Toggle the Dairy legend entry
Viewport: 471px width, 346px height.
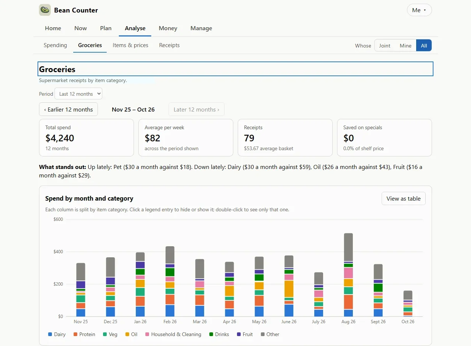57,334
